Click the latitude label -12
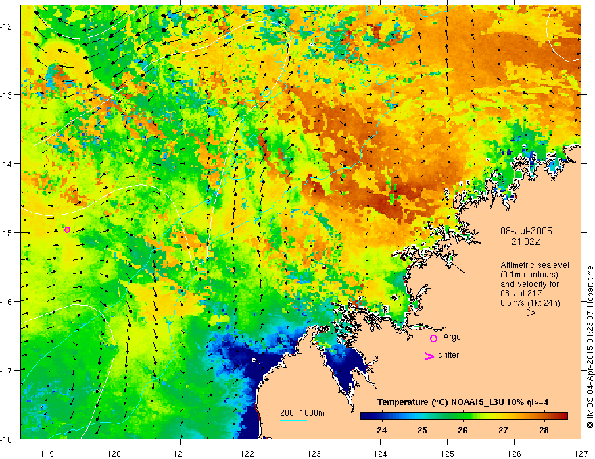595x459 pixels. pos(7,26)
